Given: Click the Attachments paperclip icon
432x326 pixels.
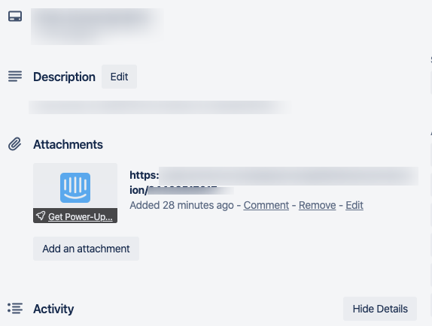Looking at the screenshot, I should (x=14, y=144).
